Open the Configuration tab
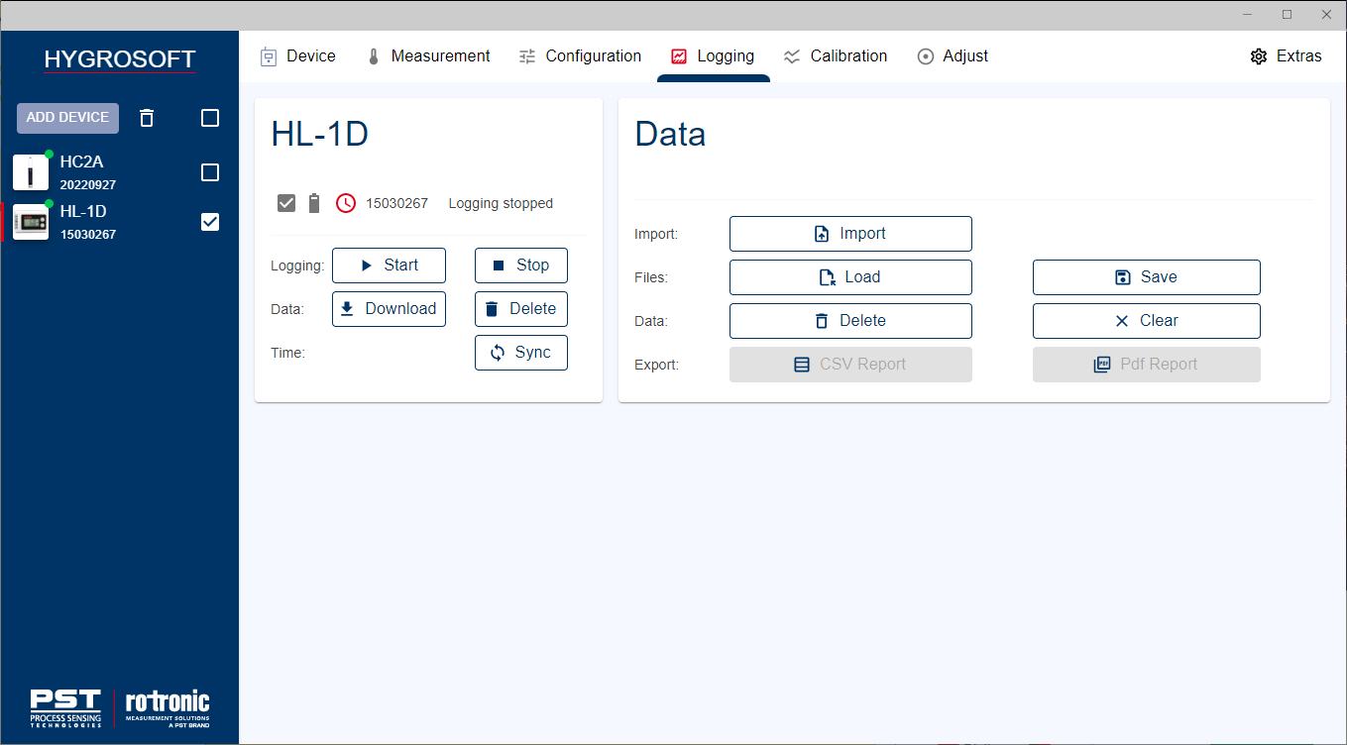1347x745 pixels. [x=581, y=56]
